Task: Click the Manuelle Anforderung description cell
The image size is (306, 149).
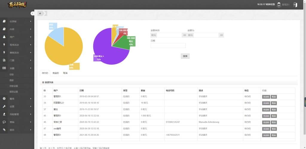Action: pos(209,122)
